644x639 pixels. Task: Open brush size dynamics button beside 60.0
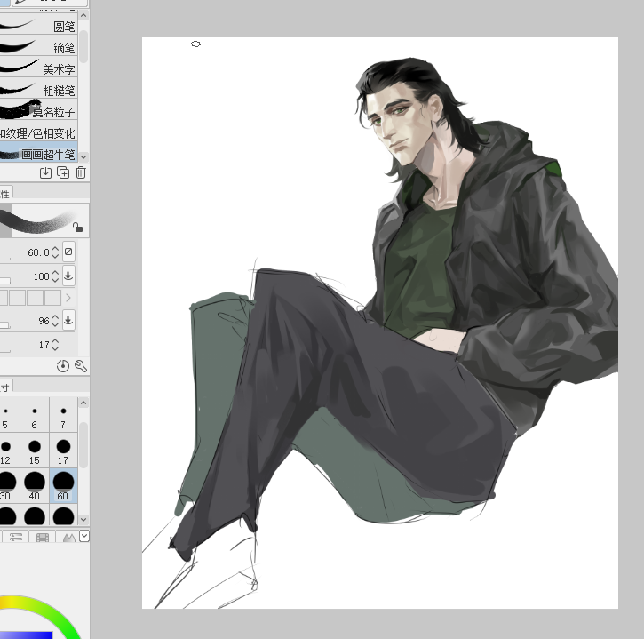coord(68,252)
